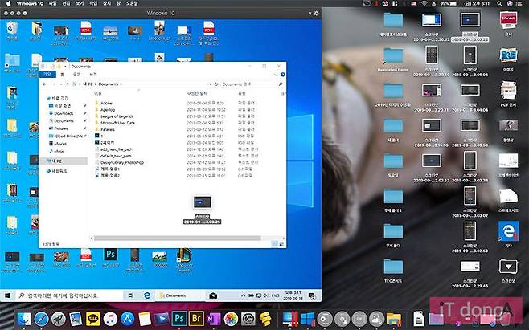Select the Adobe folder in Documents
529x330 pixels.
tap(106, 104)
